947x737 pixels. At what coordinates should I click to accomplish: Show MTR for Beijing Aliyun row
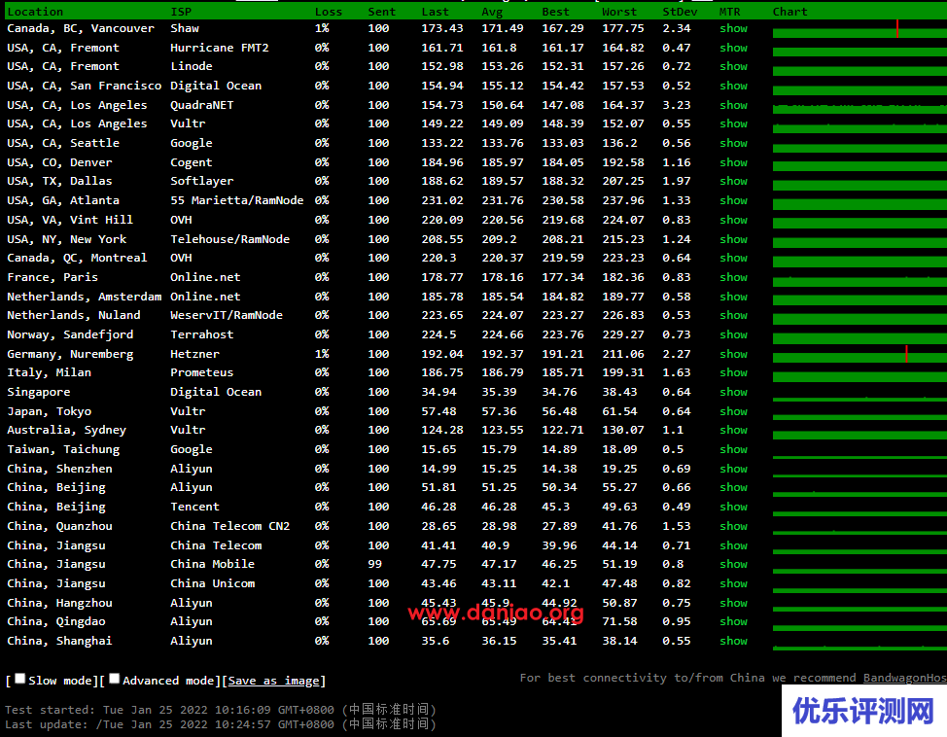coord(733,487)
